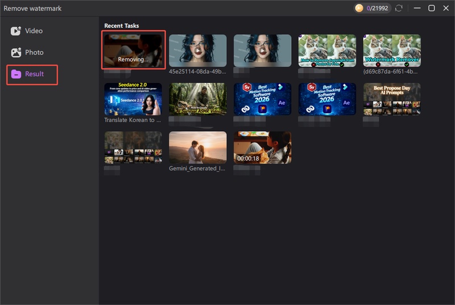The width and height of the screenshot is (455, 305).
Task: Play the 45e25114-08da video thumbnail
Action: pyautogui.click(x=197, y=51)
